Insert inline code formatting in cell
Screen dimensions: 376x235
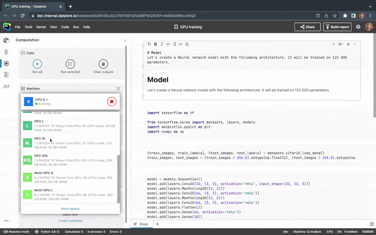coord(168,44)
